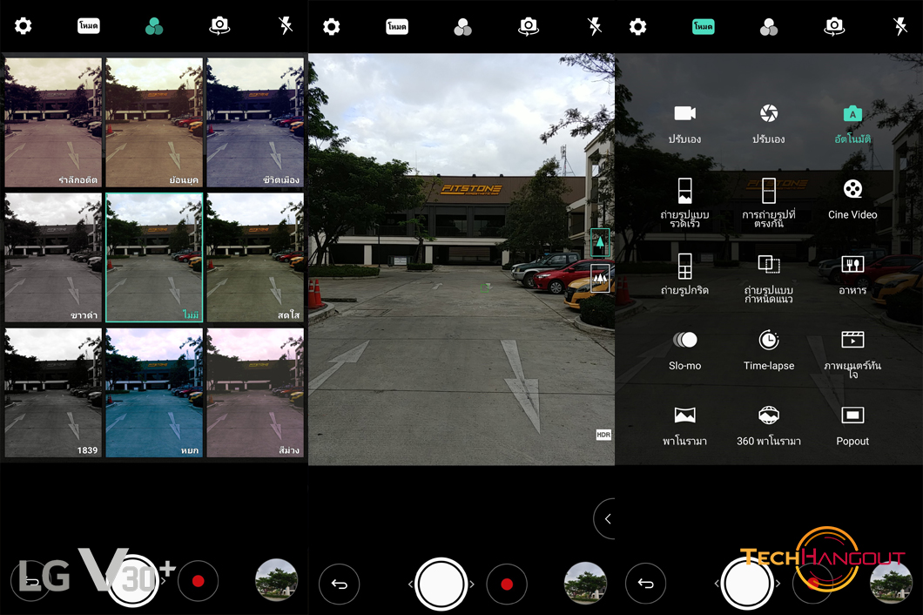Viewport: 923px width, 615px height.
Task: Flip to front camera on middle screen
Action: [529, 26]
